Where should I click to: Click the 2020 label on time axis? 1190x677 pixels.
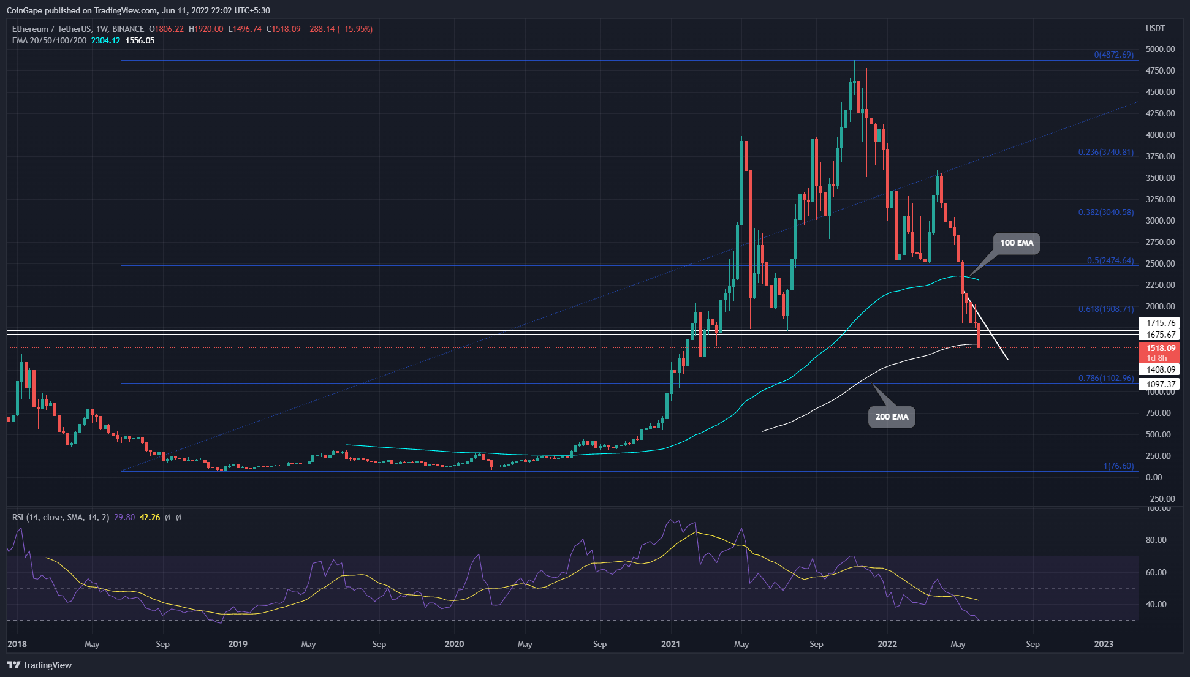point(454,644)
